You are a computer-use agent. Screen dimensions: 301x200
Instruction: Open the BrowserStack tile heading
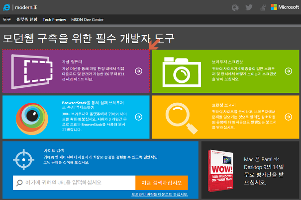93,105
